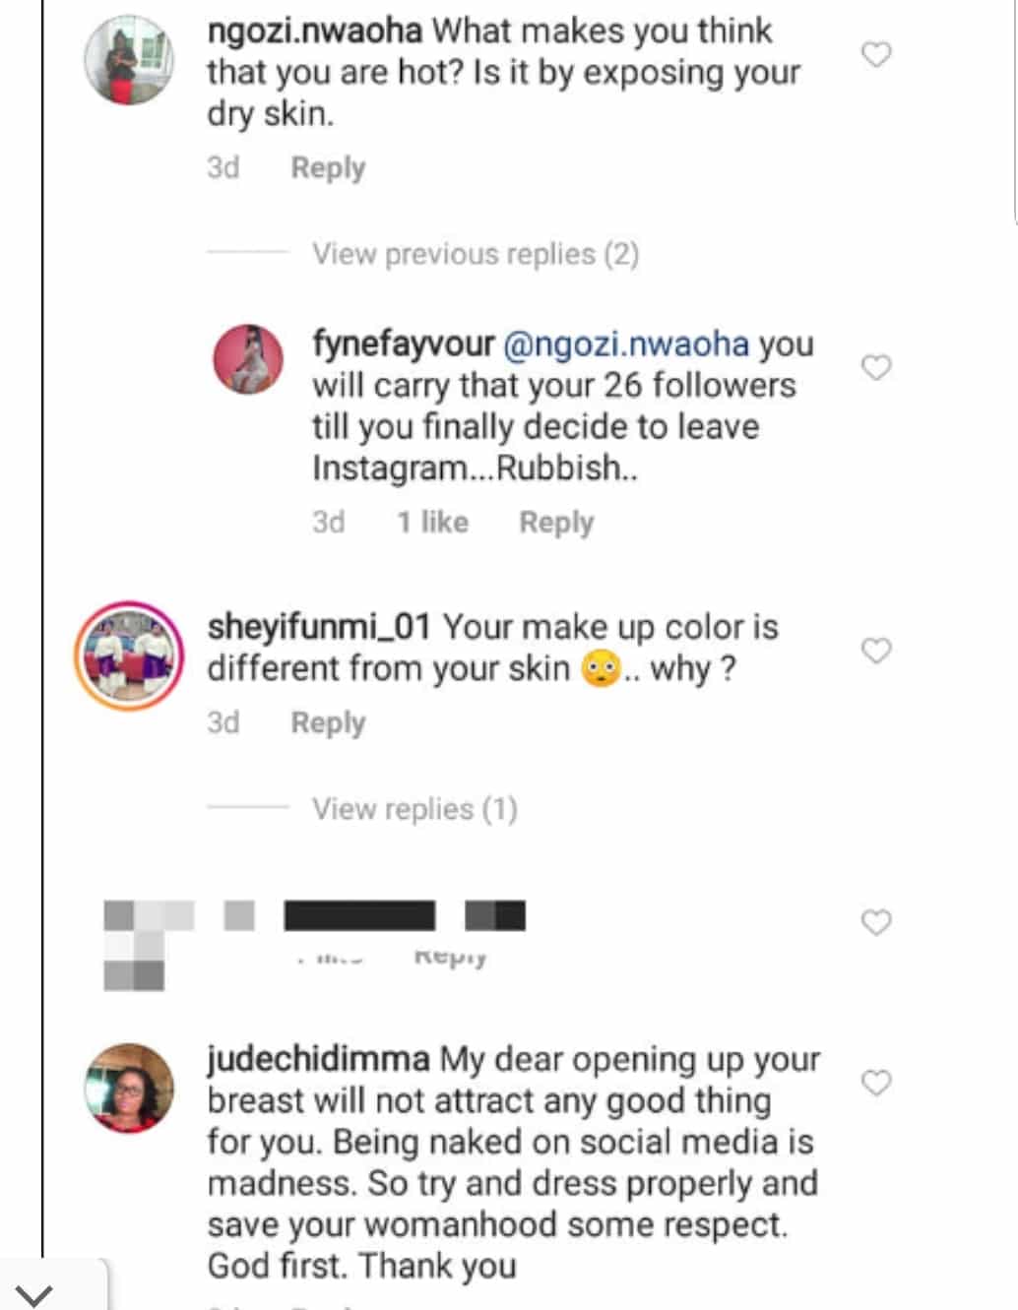Open ngozi.nwaoha's profile picture
The width and height of the screenshot is (1018, 1310).
[129, 61]
